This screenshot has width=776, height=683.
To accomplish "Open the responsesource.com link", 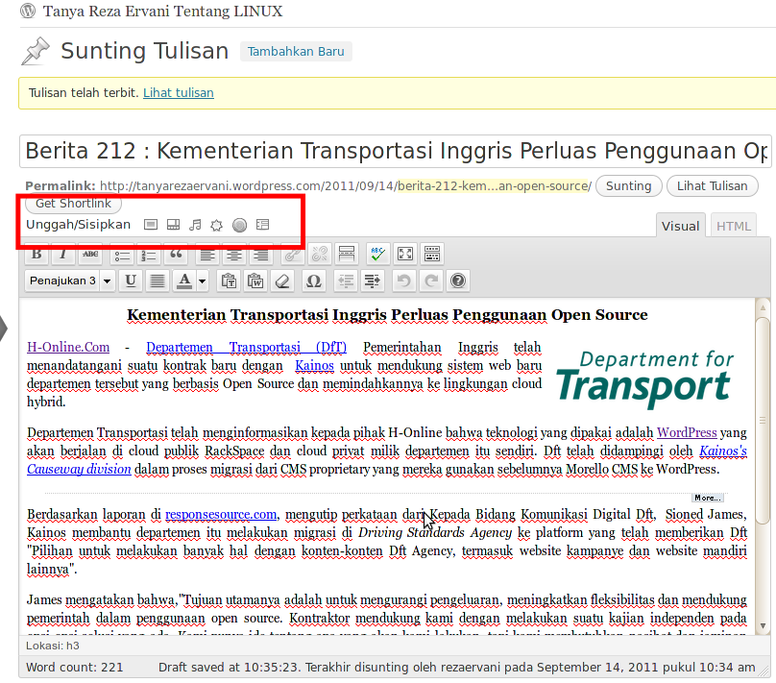I will coord(221,514).
